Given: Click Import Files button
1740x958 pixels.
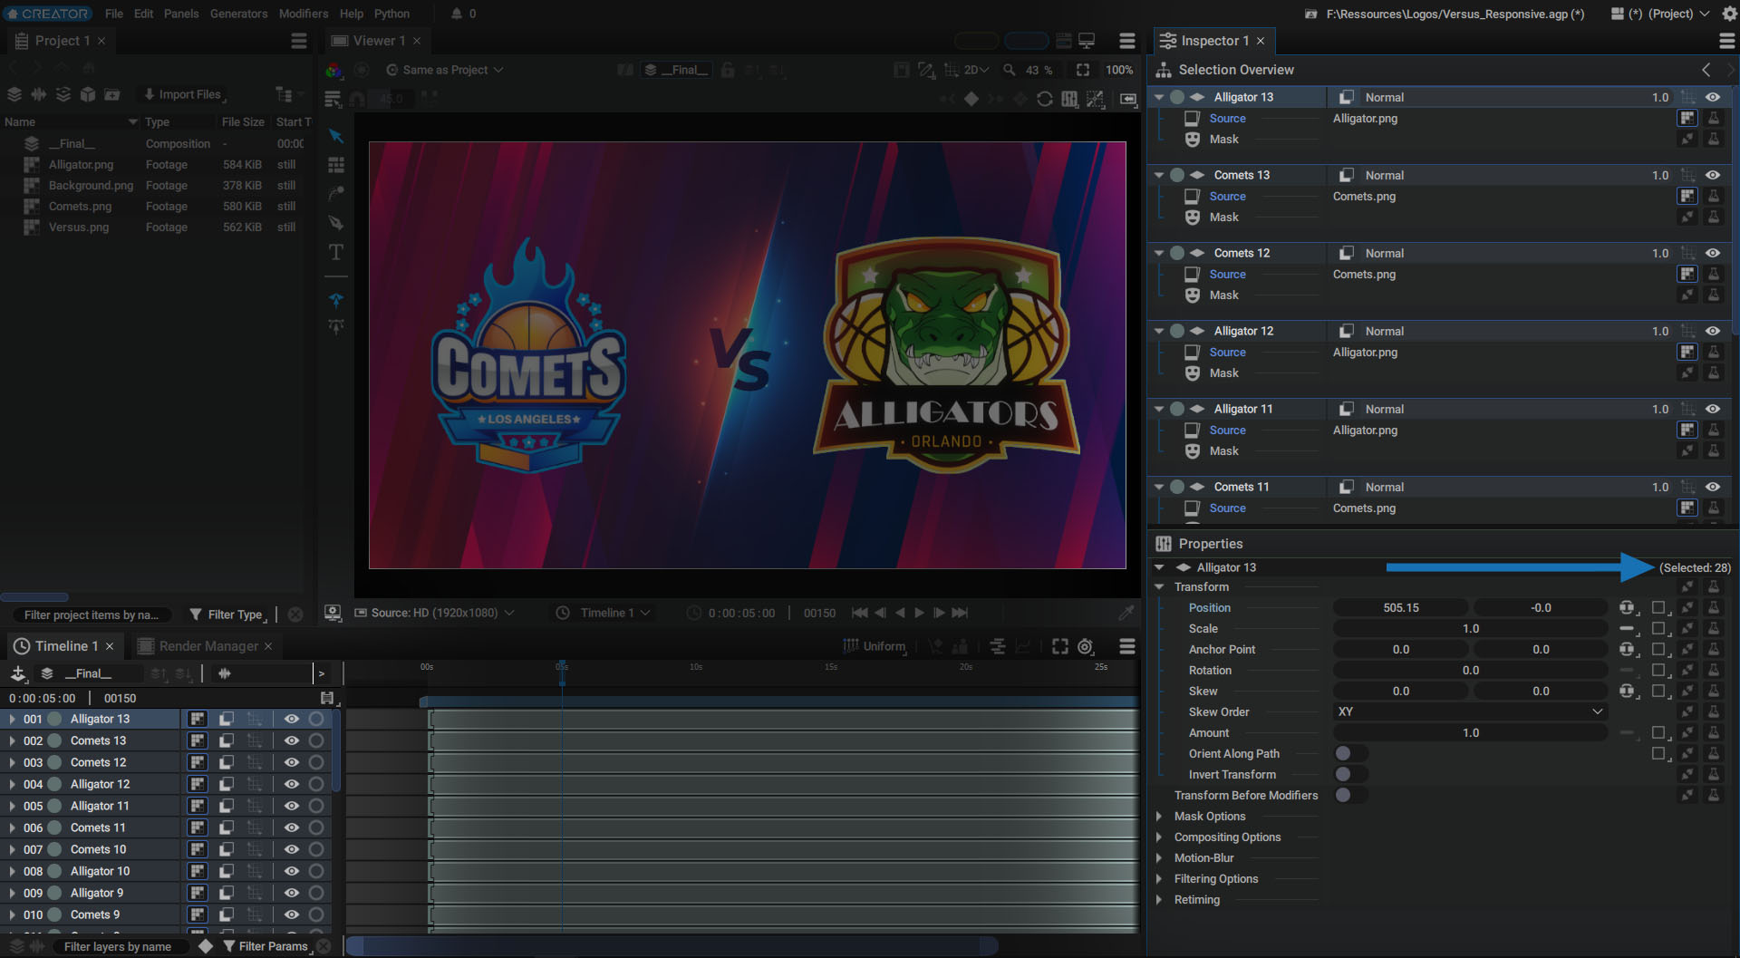Looking at the screenshot, I should 184,94.
